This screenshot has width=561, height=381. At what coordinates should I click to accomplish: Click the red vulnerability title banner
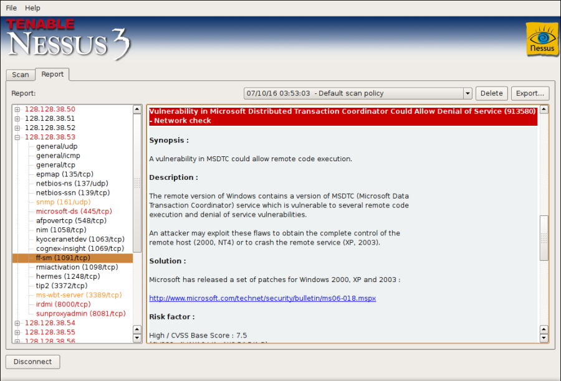(343, 116)
